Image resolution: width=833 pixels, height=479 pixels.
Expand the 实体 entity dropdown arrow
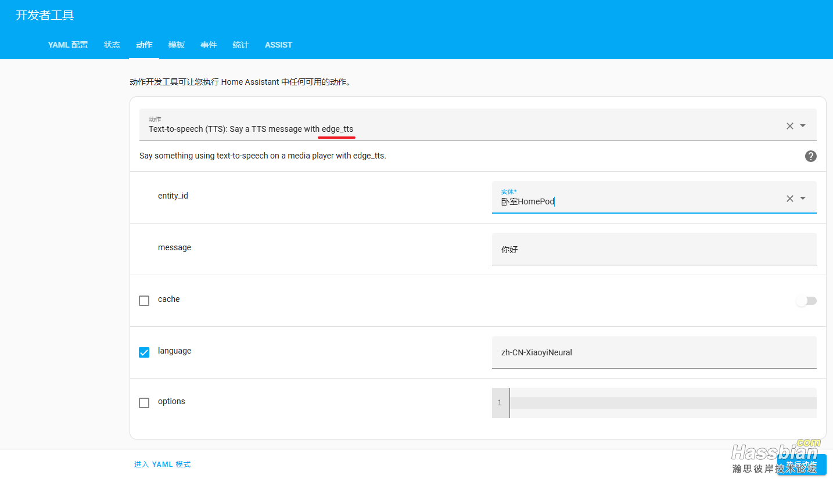803,199
